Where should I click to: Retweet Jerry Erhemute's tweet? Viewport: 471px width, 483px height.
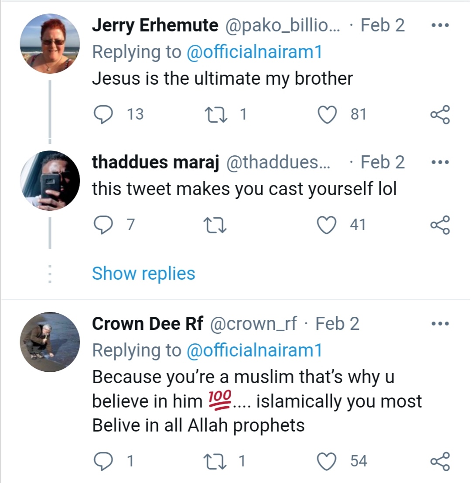tap(215, 114)
